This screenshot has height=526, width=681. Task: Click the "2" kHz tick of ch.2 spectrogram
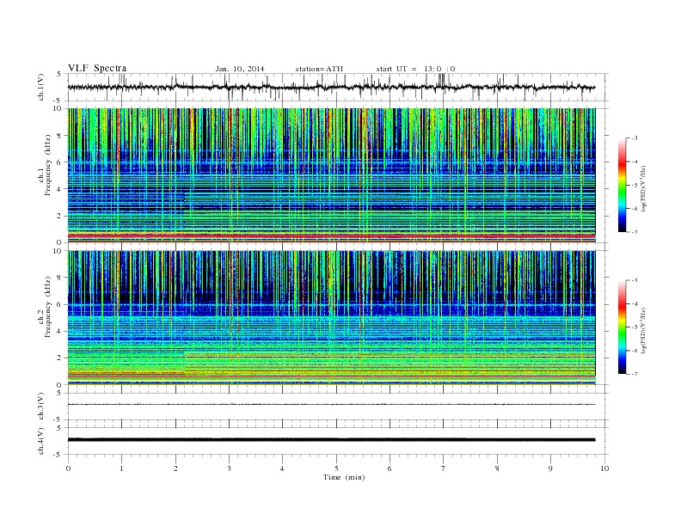[x=59, y=358]
